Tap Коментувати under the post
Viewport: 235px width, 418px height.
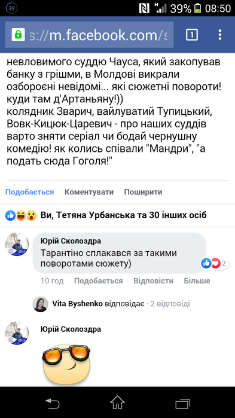[x=89, y=192]
